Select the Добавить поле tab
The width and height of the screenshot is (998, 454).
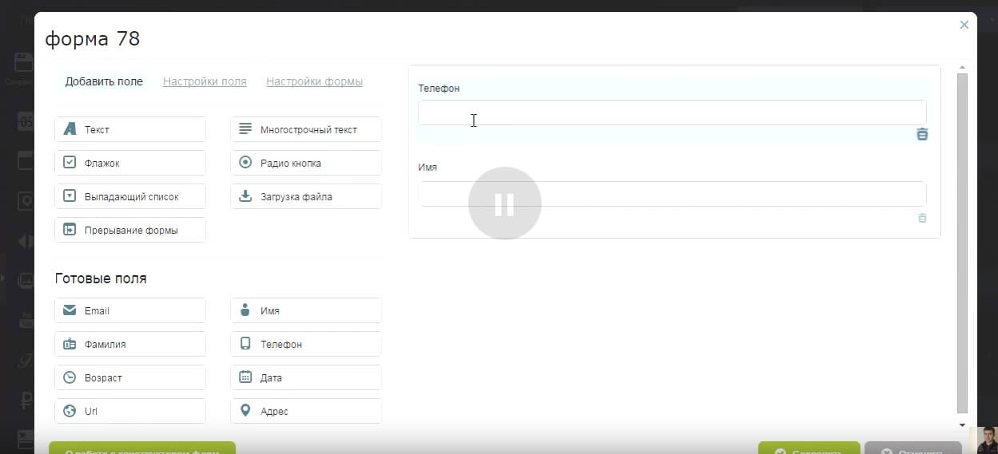tap(104, 81)
